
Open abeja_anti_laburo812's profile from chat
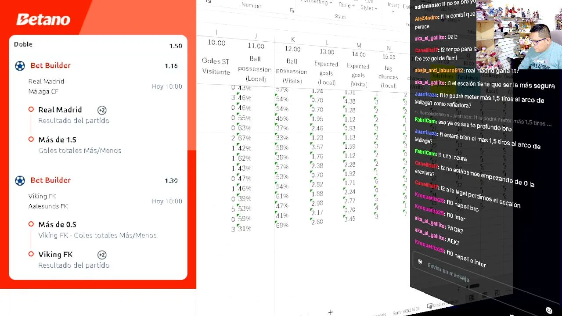[x=439, y=70]
